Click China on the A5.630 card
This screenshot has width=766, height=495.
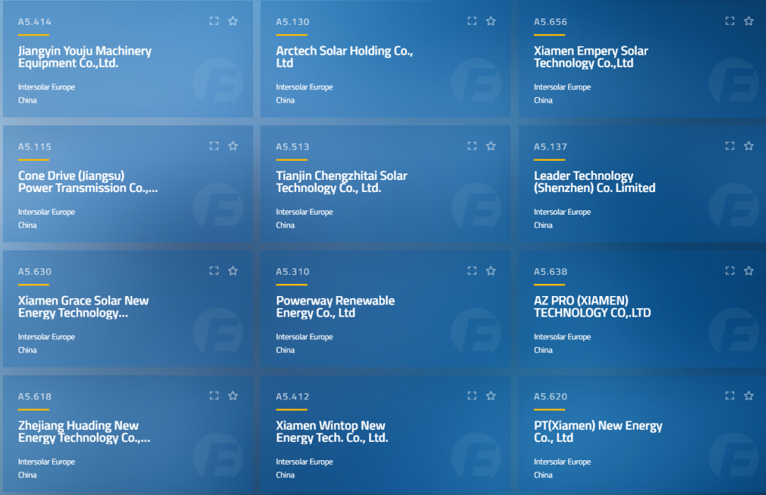click(x=28, y=350)
